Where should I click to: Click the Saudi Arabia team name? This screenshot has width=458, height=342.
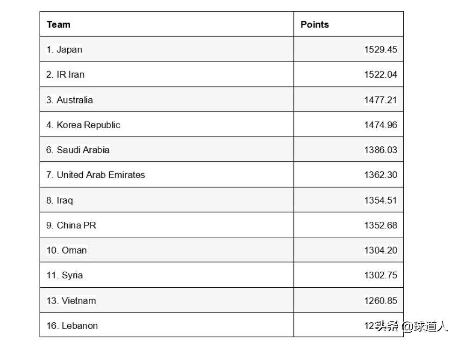78,150
